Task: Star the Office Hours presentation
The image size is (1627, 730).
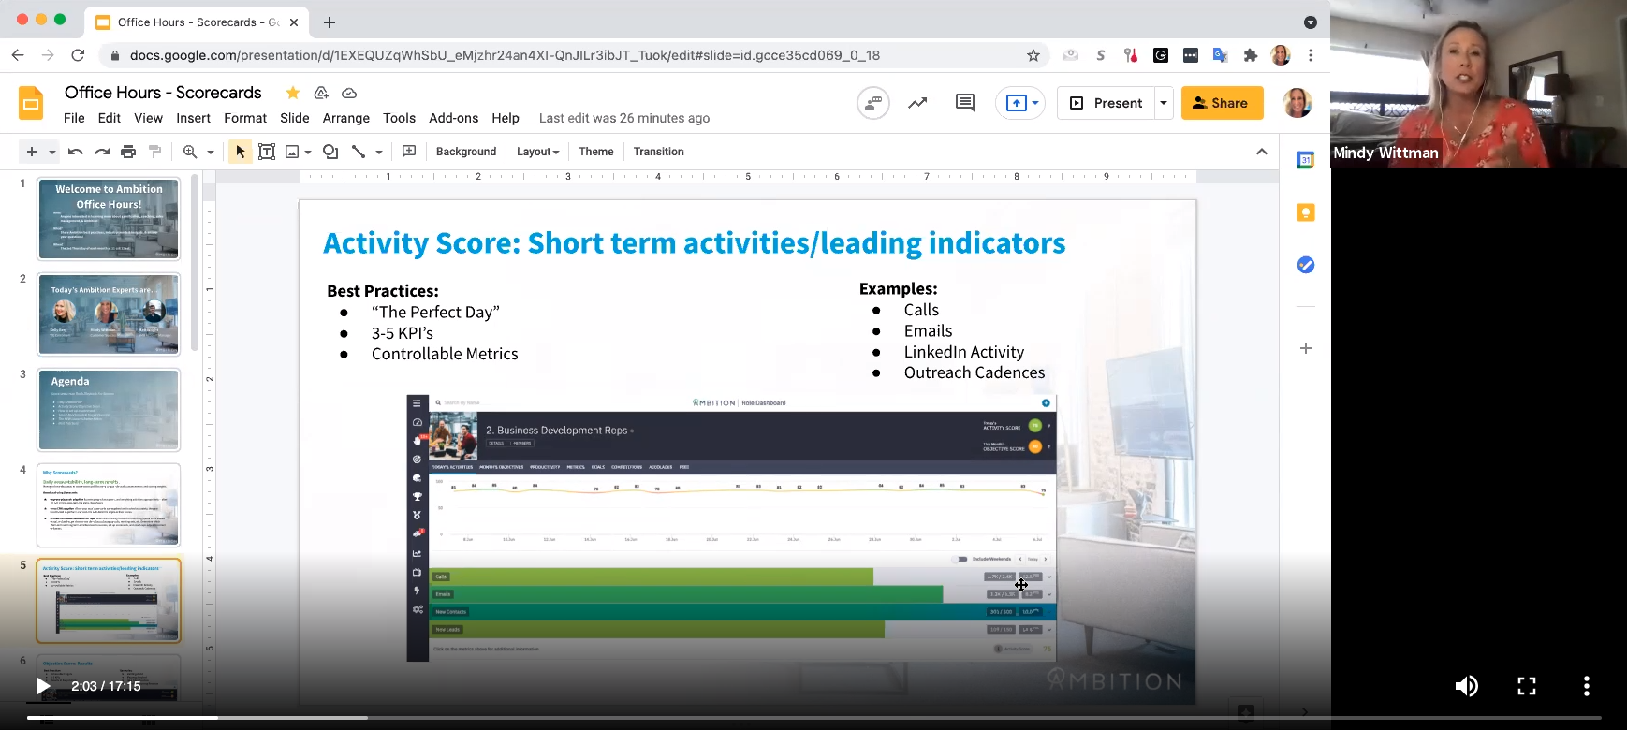Action: [293, 93]
